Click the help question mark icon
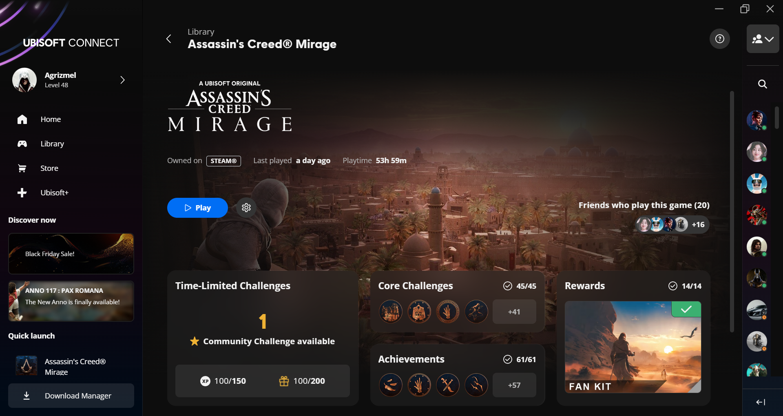Viewport: 783px width, 416px height. point(720,39)
